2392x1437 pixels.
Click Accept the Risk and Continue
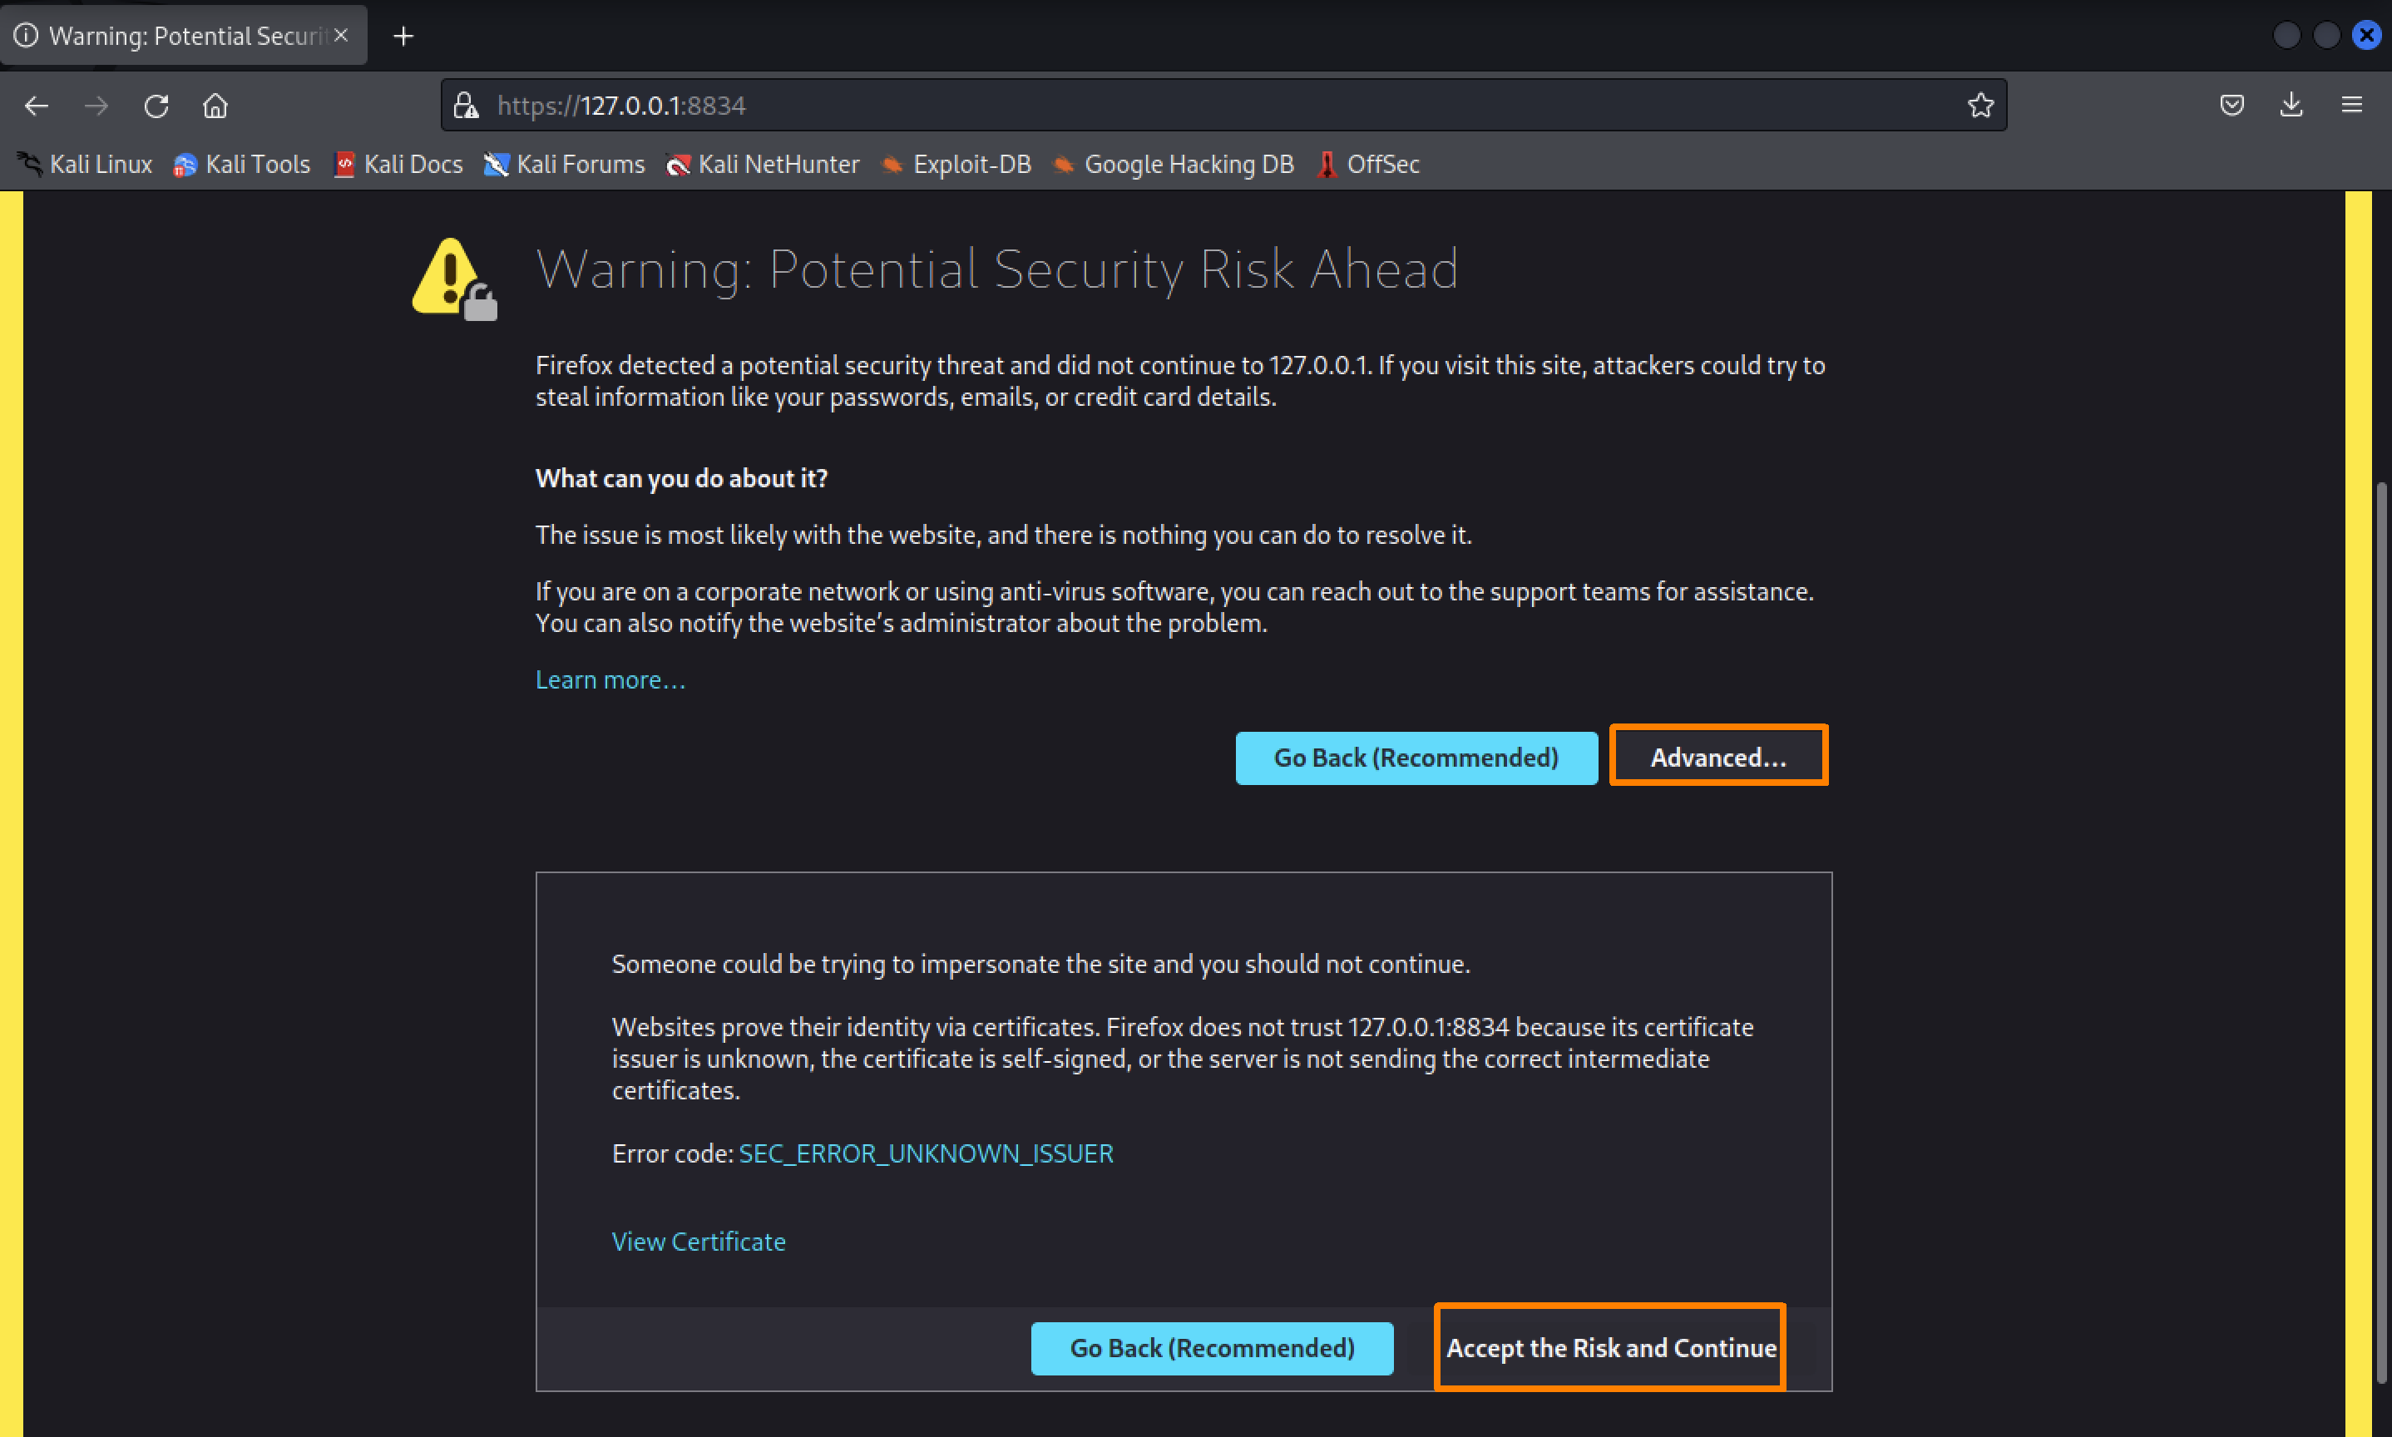coord(1609,1347)
